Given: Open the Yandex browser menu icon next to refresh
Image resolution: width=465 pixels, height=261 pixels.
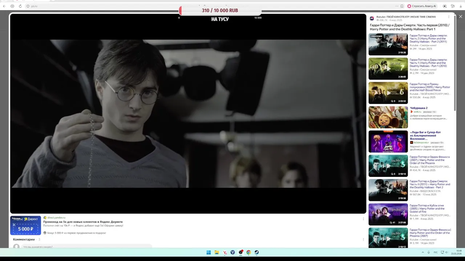Looking at the screenshot, I should pos(12,6).
